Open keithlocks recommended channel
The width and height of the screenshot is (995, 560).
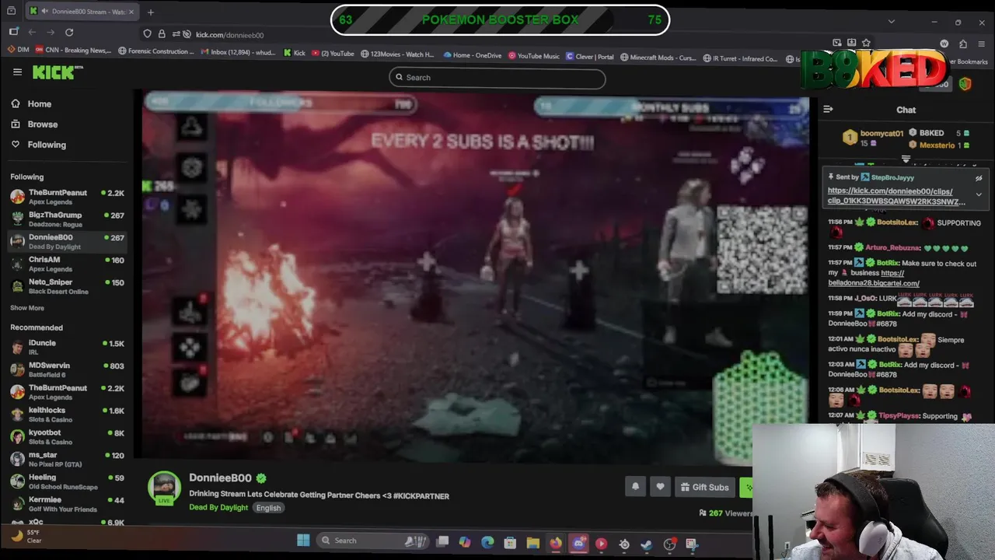point(67,415)
